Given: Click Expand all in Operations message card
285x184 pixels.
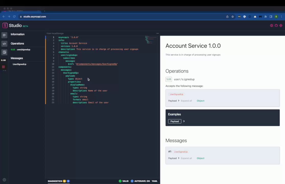Looking at the screenshot, I should [x=186, y=101].
